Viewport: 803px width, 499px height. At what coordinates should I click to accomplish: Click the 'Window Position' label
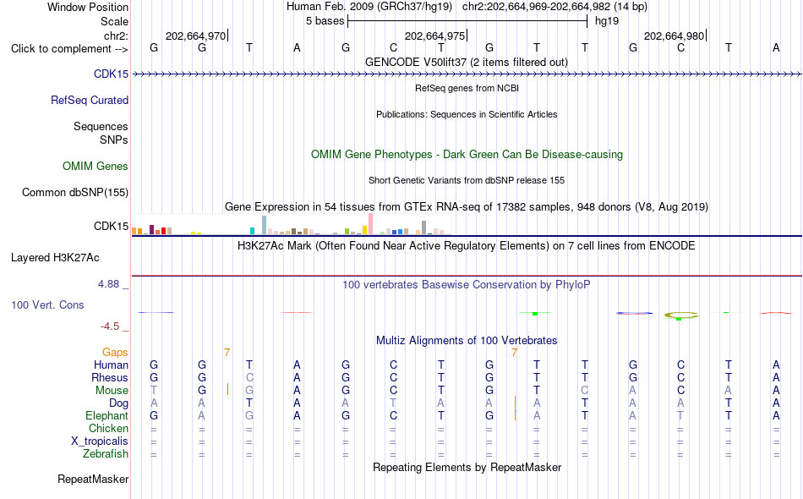[x=88, y=7]
